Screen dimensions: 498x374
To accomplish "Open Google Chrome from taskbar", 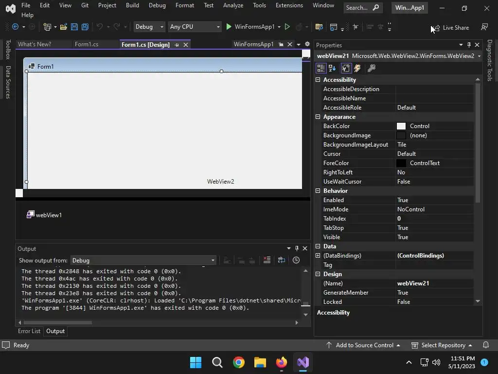I will pyautogui.click(x=238, y=362).
